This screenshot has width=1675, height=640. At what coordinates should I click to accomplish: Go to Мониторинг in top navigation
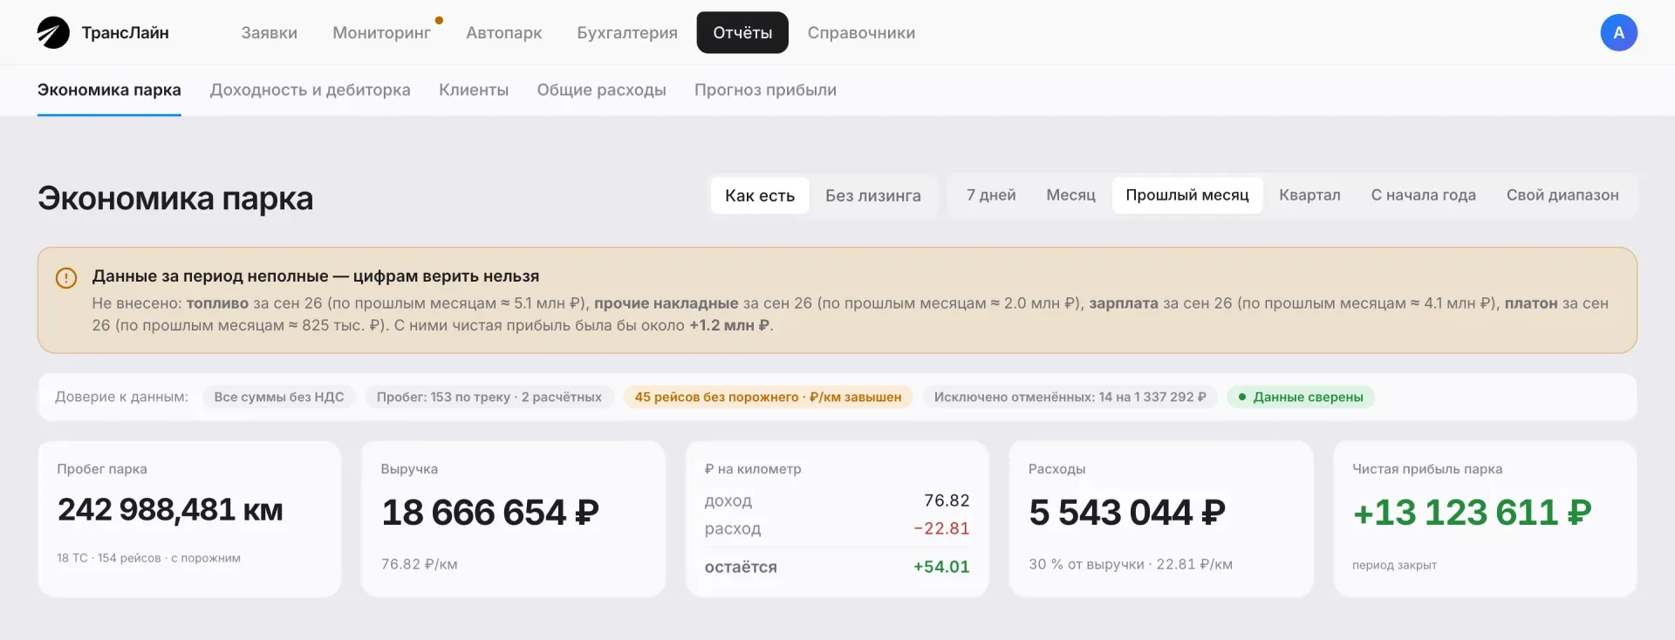click(x=381, y=32)
